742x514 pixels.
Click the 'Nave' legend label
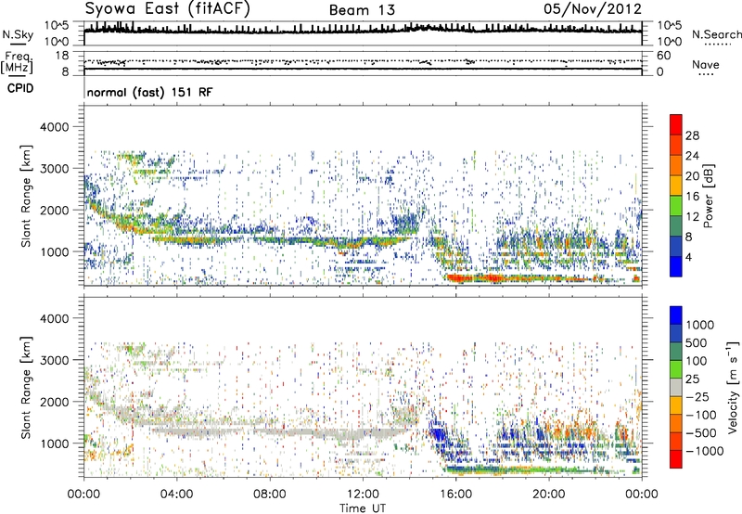pos(705,64)
